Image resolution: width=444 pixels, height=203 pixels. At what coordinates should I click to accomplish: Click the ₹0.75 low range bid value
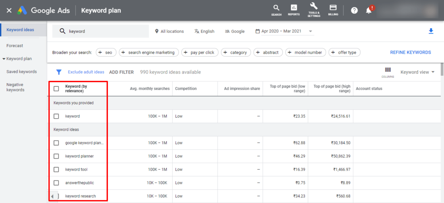(x=300, y=183)
